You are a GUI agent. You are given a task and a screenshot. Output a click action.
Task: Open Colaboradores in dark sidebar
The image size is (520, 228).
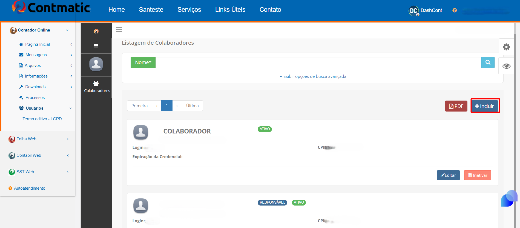[x=97, y=87]
